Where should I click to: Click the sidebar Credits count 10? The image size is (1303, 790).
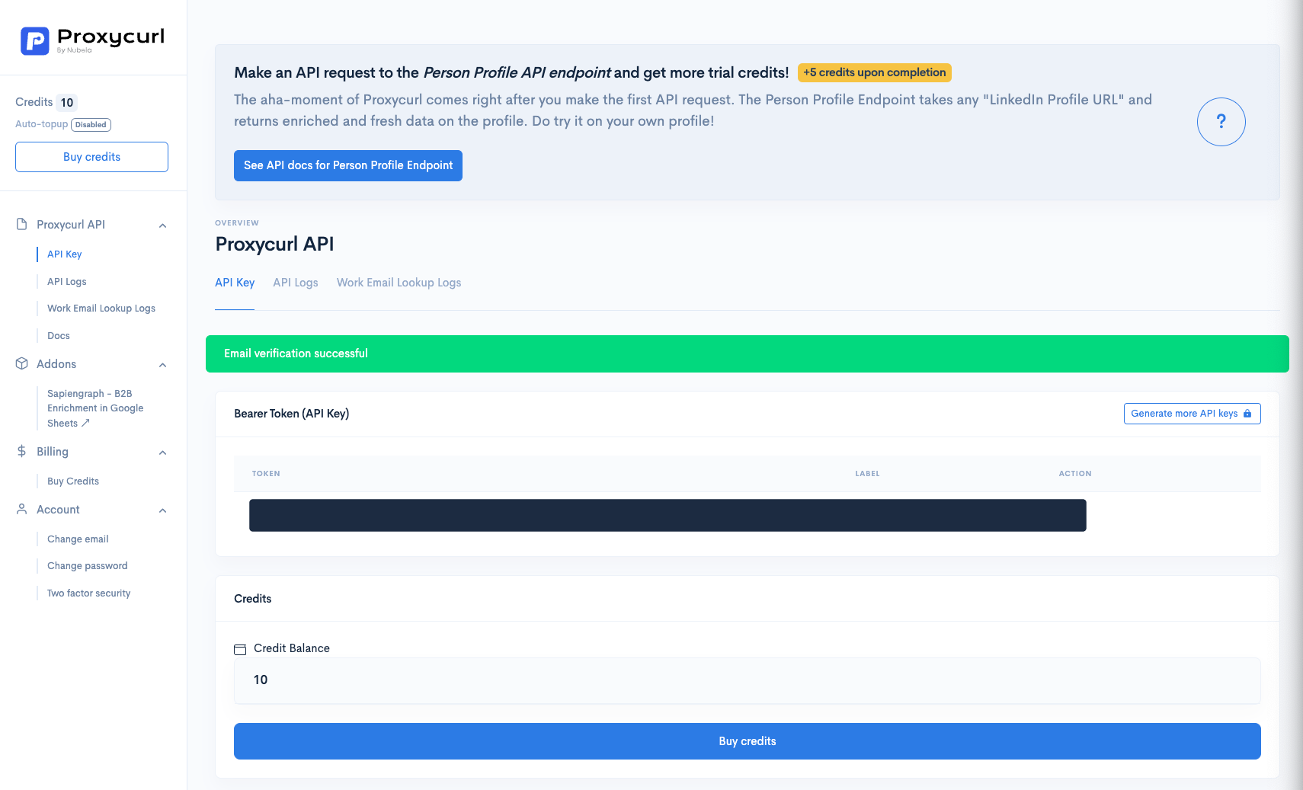tap(67, 103)
